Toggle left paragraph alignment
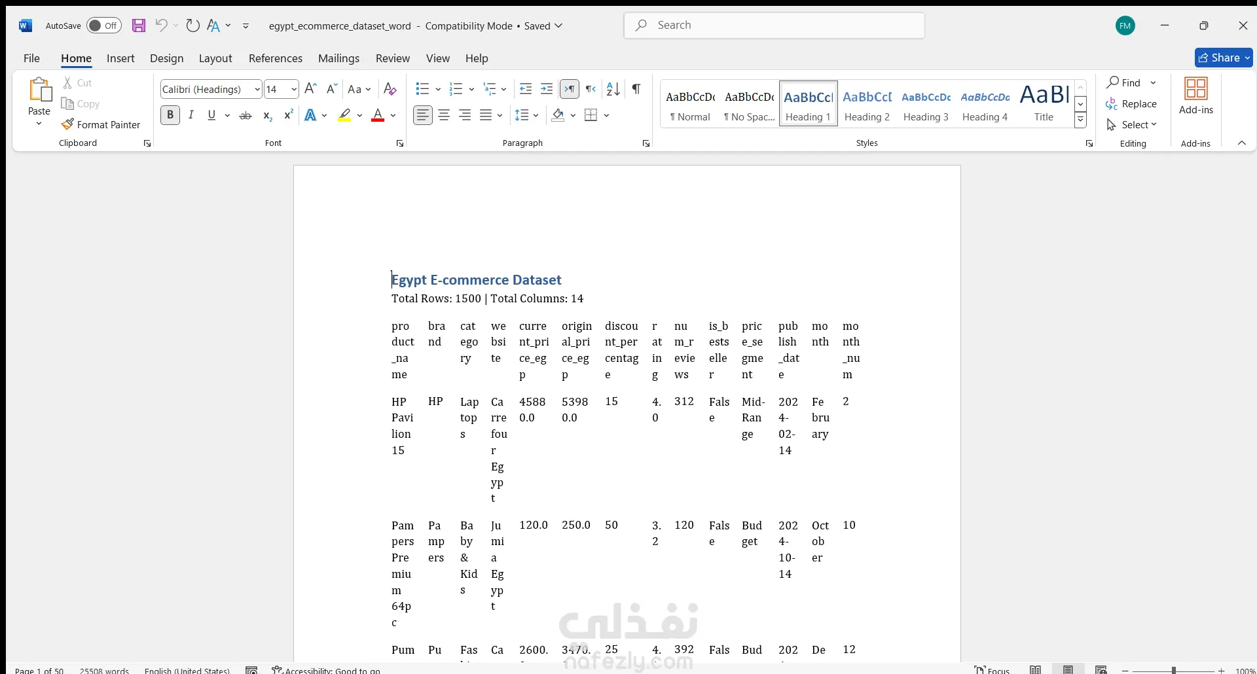The height and width of the screenshot is (674, 1257). [423, 115]
